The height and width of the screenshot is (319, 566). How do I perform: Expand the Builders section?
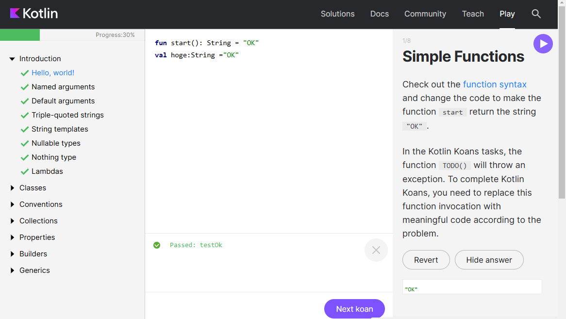tap(12, 254)
